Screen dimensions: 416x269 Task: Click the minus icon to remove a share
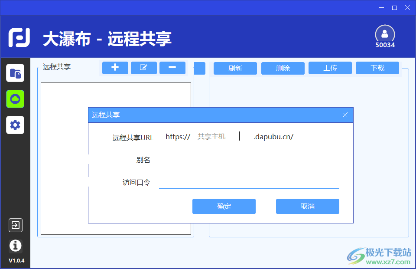click(172, 68)
